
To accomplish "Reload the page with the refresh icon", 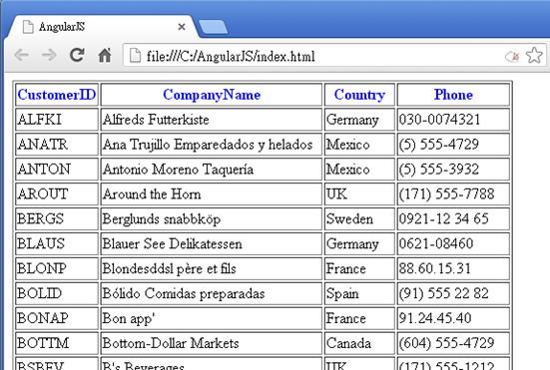I will (77, 55).
